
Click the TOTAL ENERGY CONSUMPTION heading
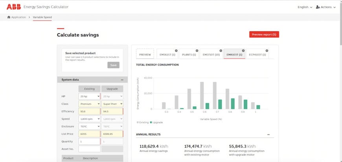click(x=157, y=65)
